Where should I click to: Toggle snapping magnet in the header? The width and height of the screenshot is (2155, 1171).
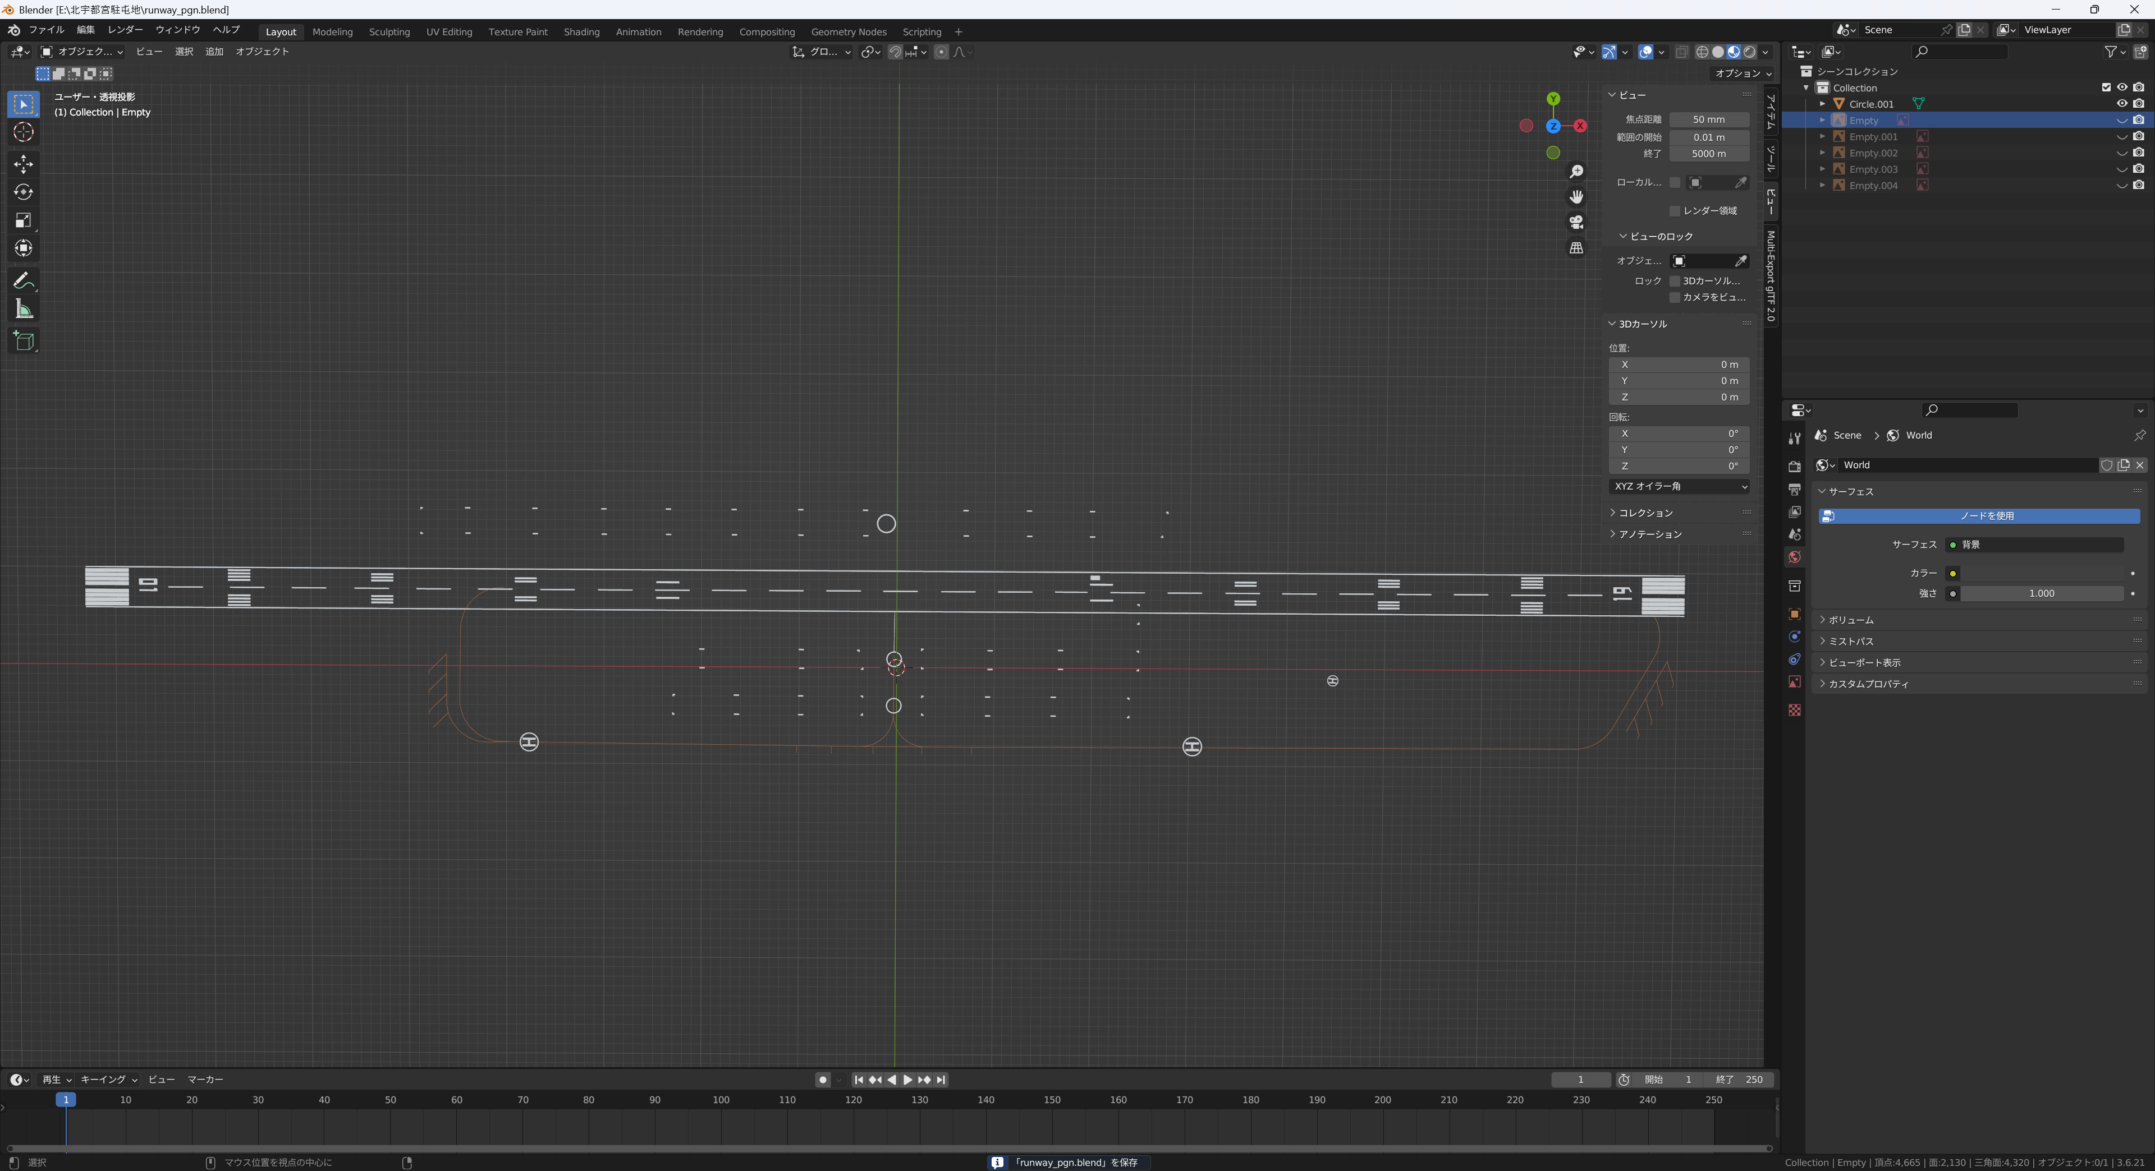895,52
